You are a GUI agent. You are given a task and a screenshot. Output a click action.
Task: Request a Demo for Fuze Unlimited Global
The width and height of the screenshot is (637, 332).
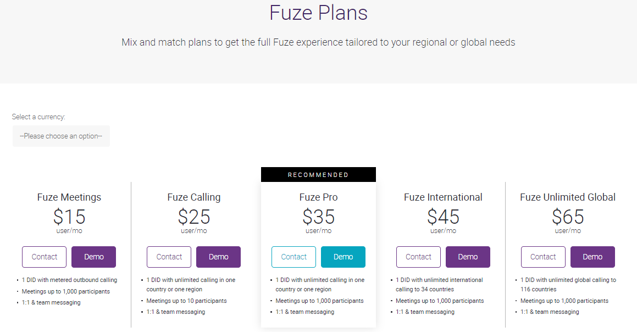pyautogui.click(x=592, y=257)
